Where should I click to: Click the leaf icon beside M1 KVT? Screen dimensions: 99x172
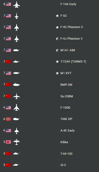click(57, 73)
